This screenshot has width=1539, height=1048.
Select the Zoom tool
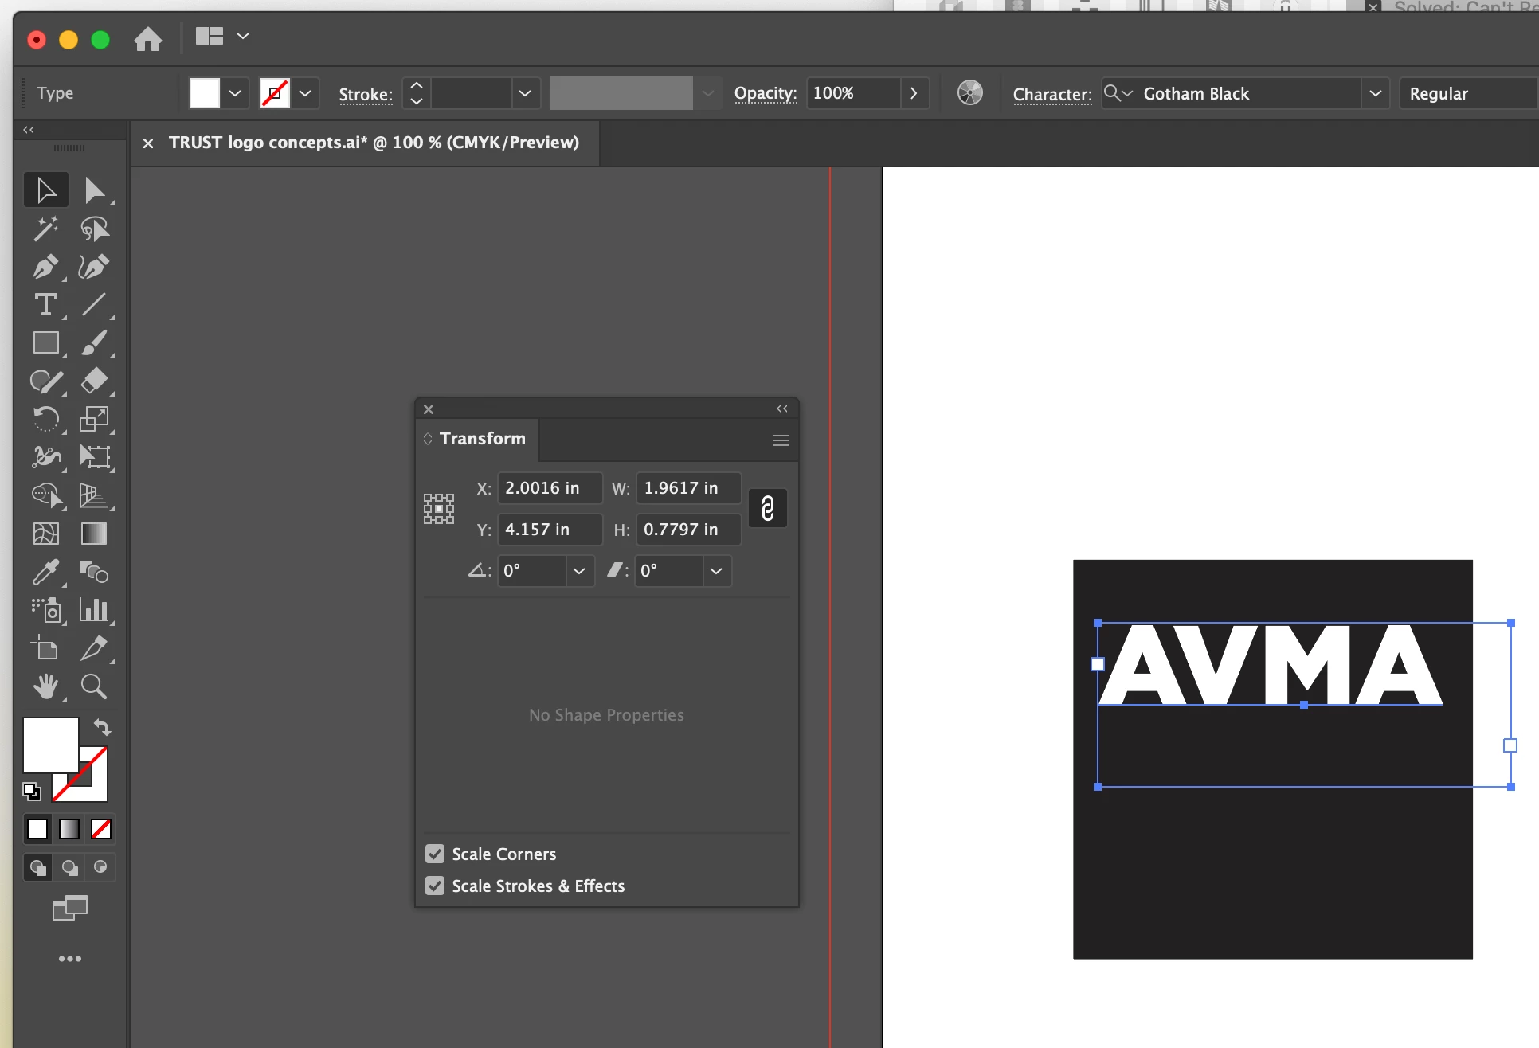94,686
